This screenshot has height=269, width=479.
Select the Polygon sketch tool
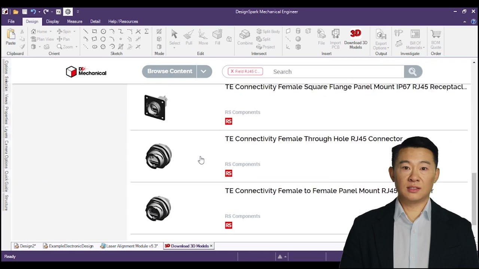(103, 47)
